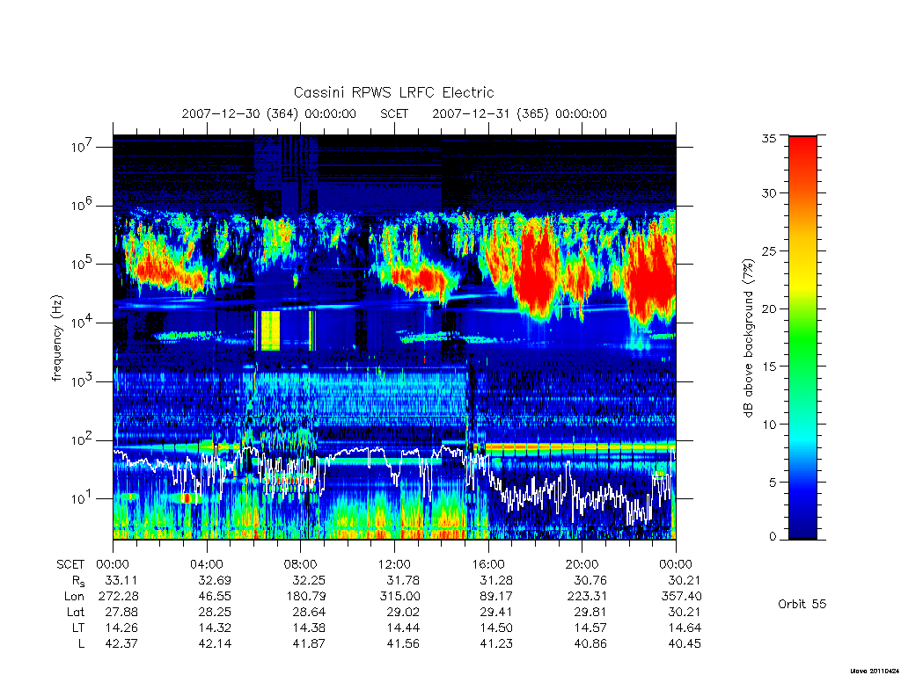Click colorbar tick value 5

point(773,483)
